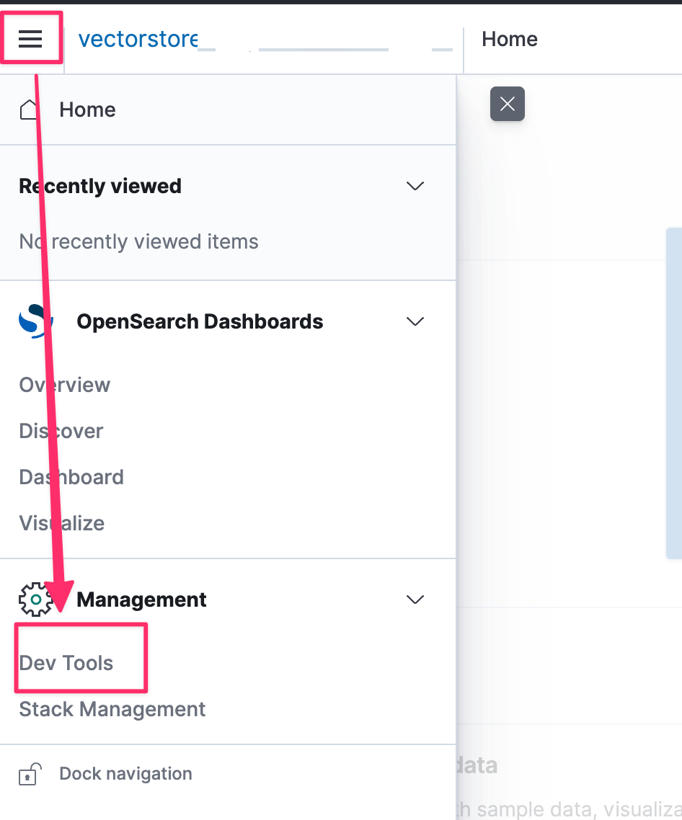Click the Home breadcrumb in header

click(x=510, y=39)
